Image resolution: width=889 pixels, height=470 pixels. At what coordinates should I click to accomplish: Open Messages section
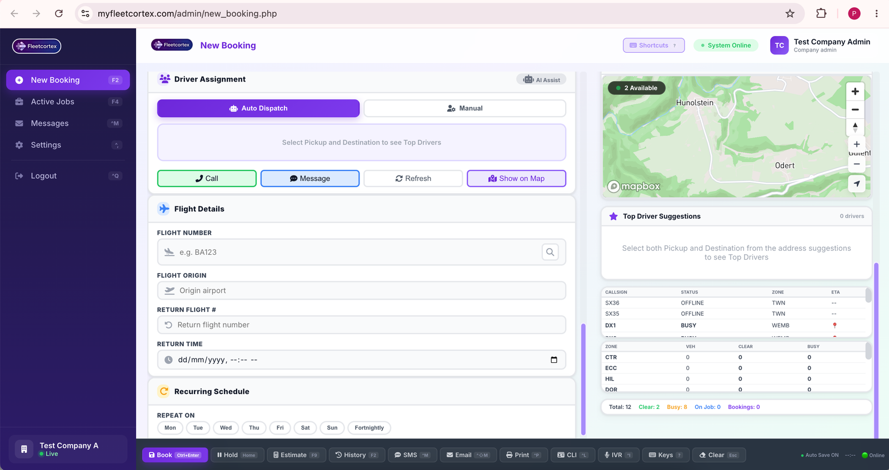68,123
